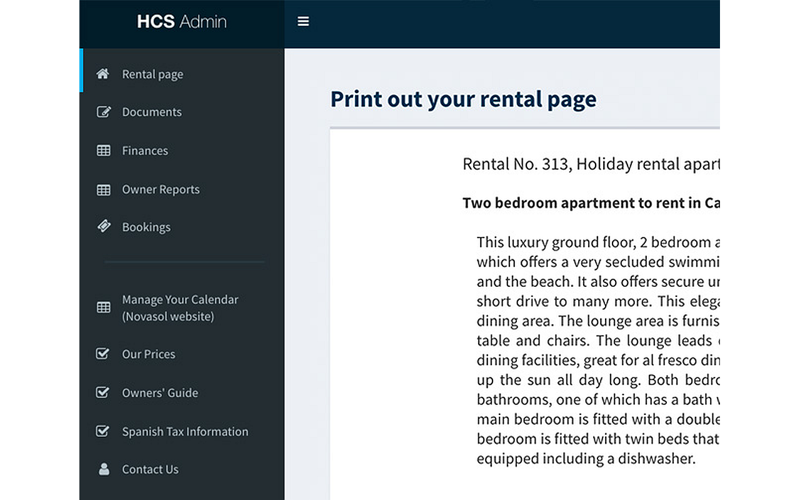Click the table icon beside Finances
This screenshot has width=800, height=500.
(x=104, y=151)
